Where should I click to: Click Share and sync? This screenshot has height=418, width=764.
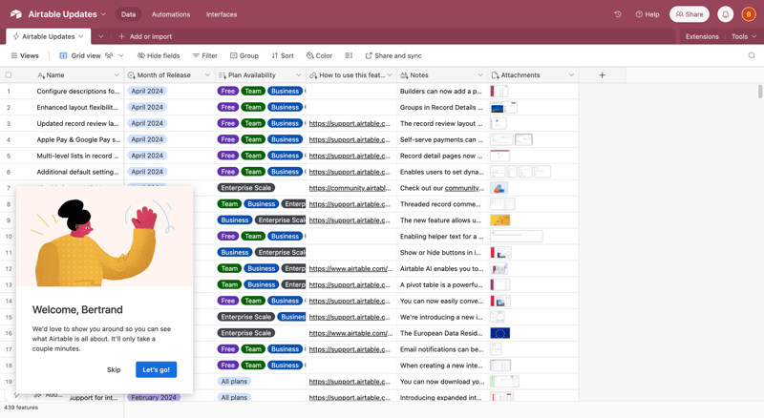click(x=393, y=55)
